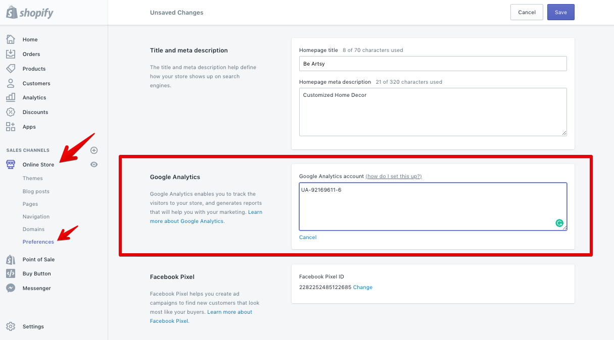The height and width of the screenshot is (340, 614).
Task: Click the Messenger chat icon
Action: (11, 288)
